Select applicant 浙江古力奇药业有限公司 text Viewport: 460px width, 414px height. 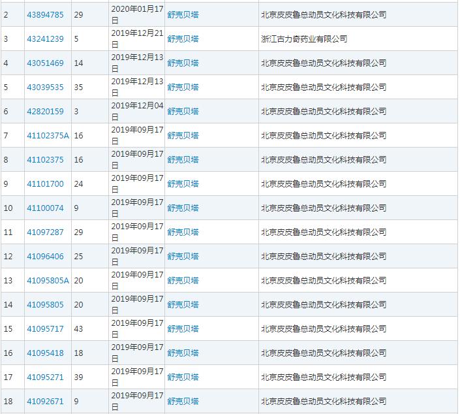coord(304,39)
